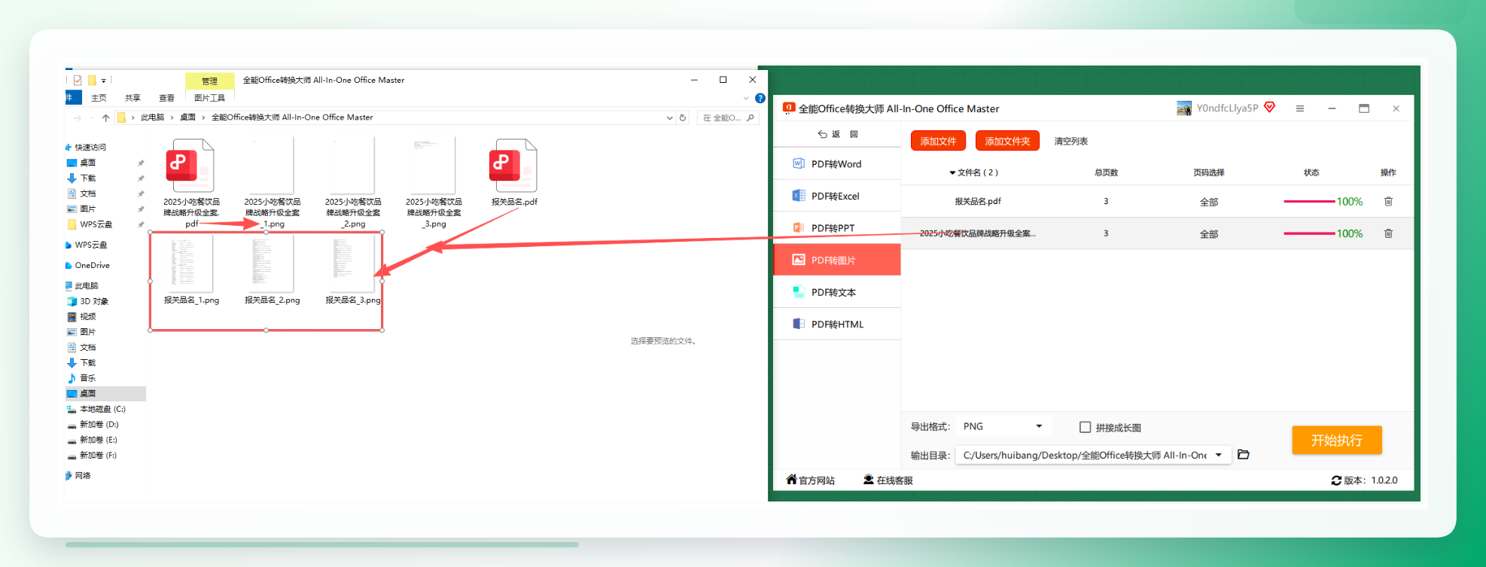1486x567 pixels.
Task: Open the 官方网站 link
Action: (811, 480)
